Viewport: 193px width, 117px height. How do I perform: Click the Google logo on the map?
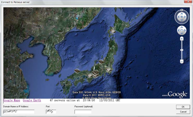click(178, 95)
